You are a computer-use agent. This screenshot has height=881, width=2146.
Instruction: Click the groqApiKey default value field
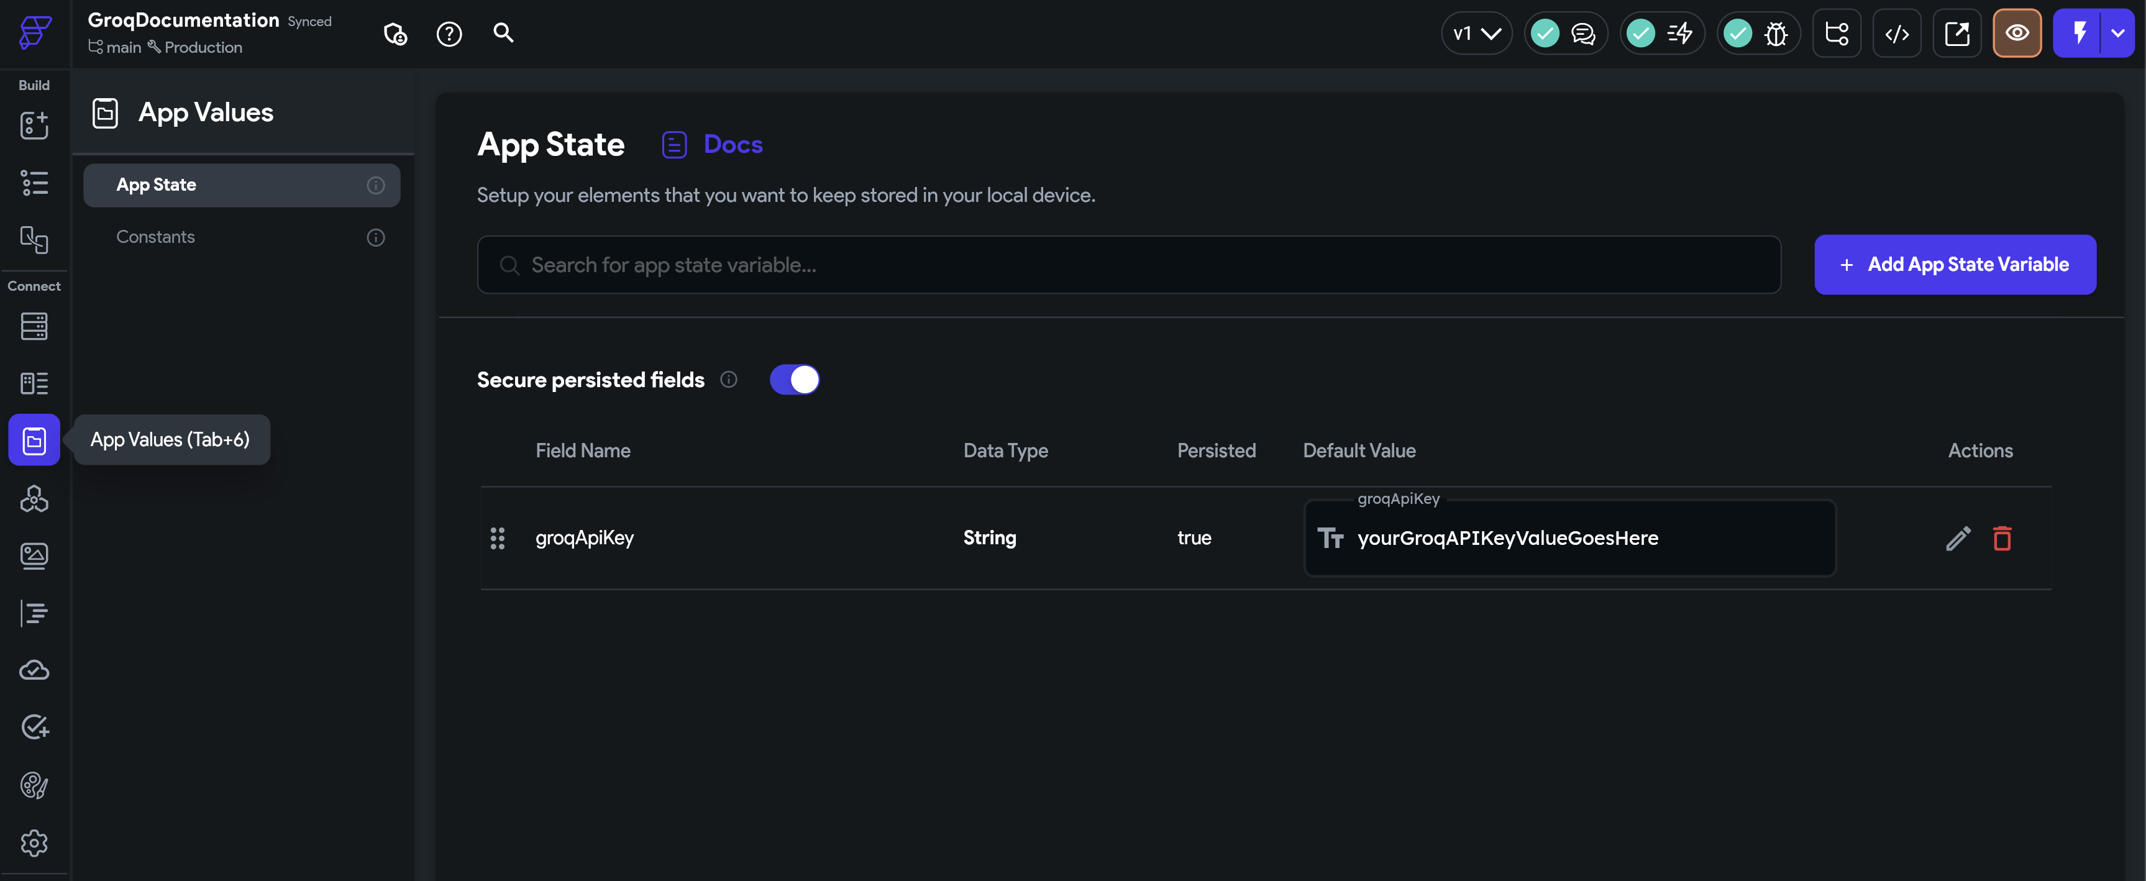click(x=1569, y=538)
